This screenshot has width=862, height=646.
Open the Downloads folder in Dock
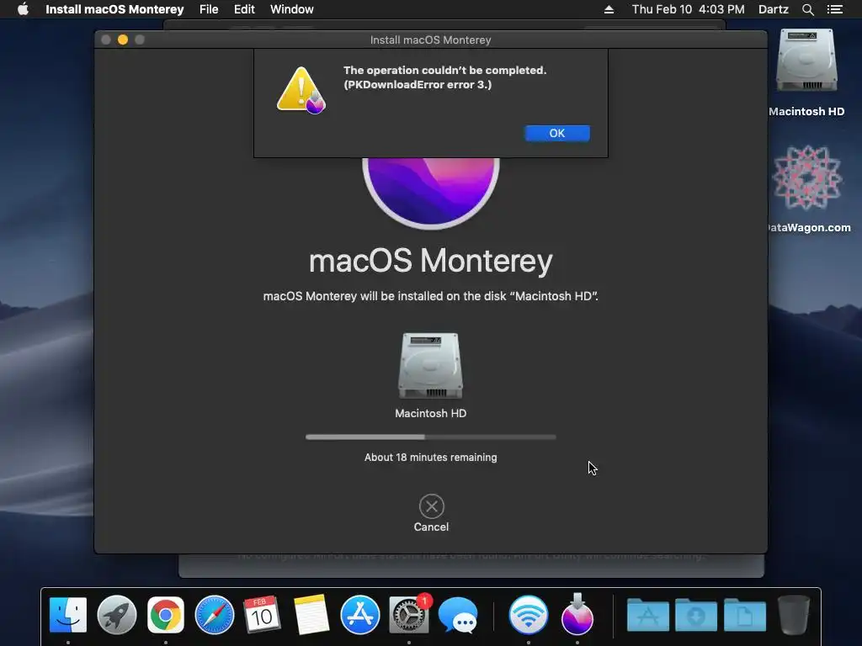click(696, 615)
